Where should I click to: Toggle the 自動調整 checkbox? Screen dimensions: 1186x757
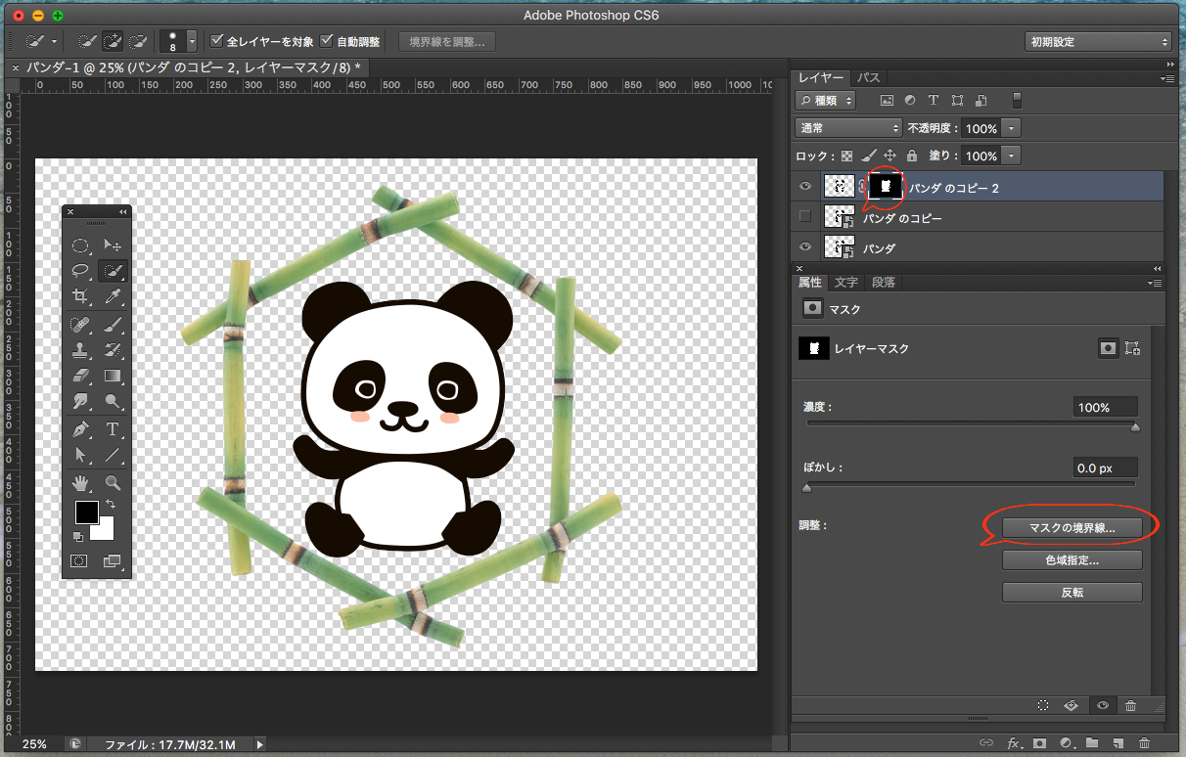click(x=327, y=42)
